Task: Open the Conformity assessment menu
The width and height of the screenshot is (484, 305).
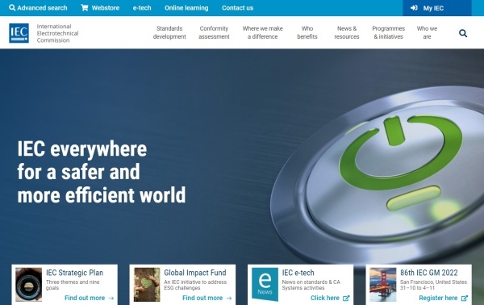Action: [214, 32]
